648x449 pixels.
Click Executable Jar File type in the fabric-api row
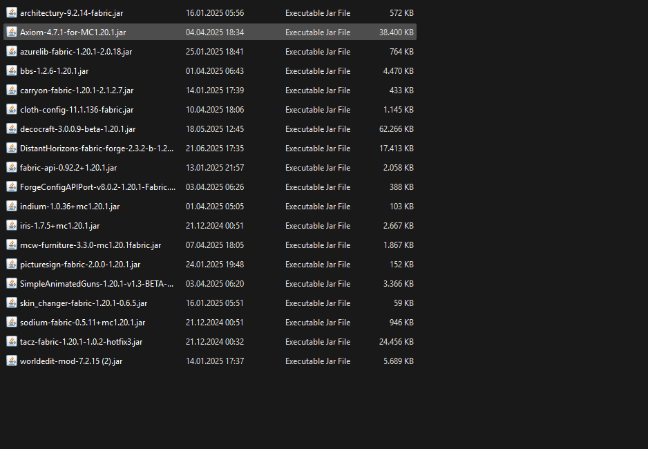pyautogui.click(x=318, y=168)
